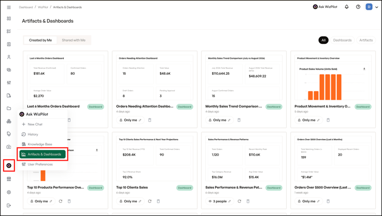
Task: Click the logout icon at sidebar bottom
Action: (x=9, y=205)
